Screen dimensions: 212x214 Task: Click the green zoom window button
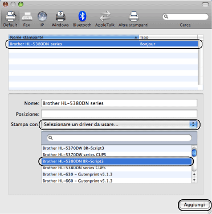coord(21,4)
